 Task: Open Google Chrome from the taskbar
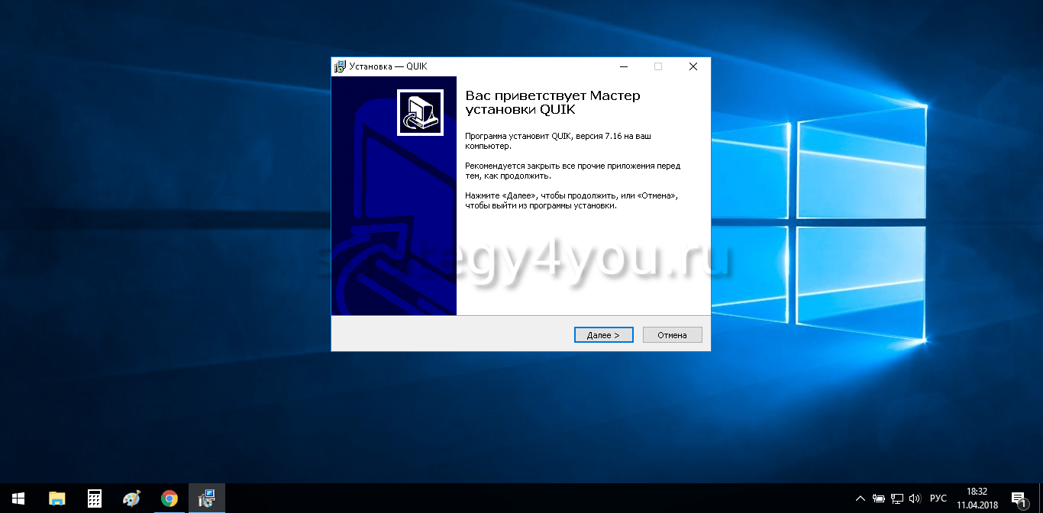pos(170,498)
